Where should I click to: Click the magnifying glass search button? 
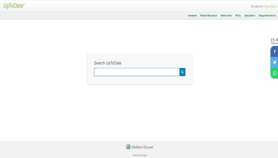[182, 72]
